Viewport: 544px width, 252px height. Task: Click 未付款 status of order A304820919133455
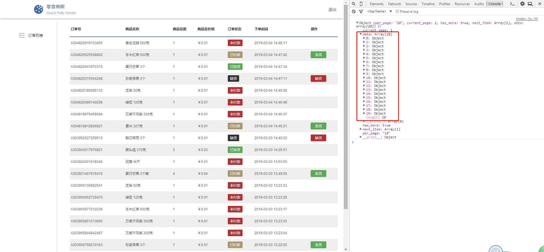[235, 43]
